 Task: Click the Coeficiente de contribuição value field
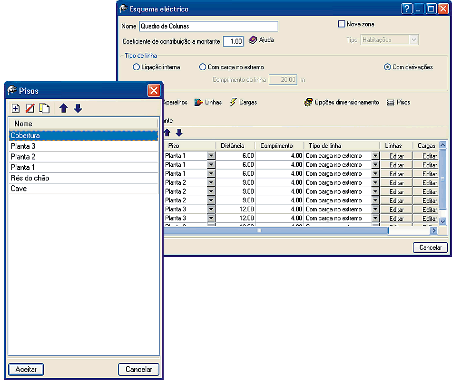233,41
